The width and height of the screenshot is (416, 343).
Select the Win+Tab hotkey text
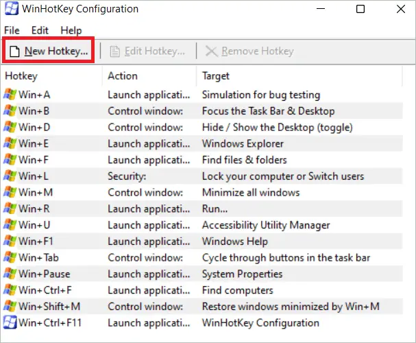[x=39, y=258]
